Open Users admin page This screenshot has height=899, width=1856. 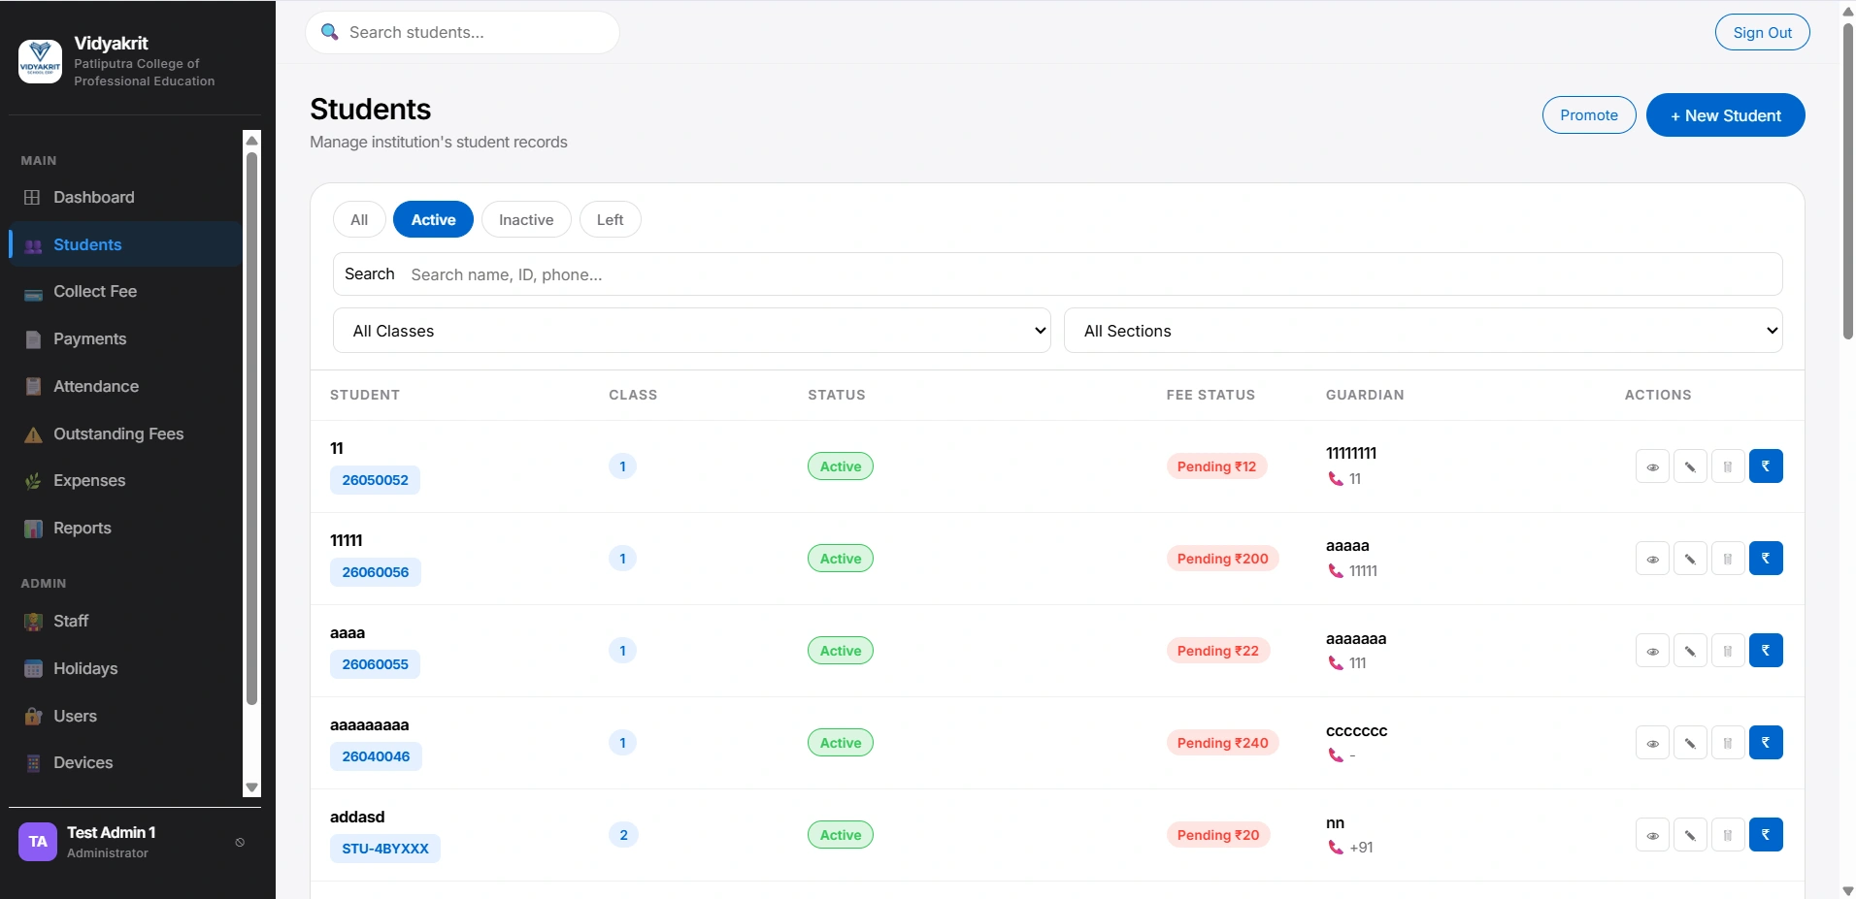124,716
